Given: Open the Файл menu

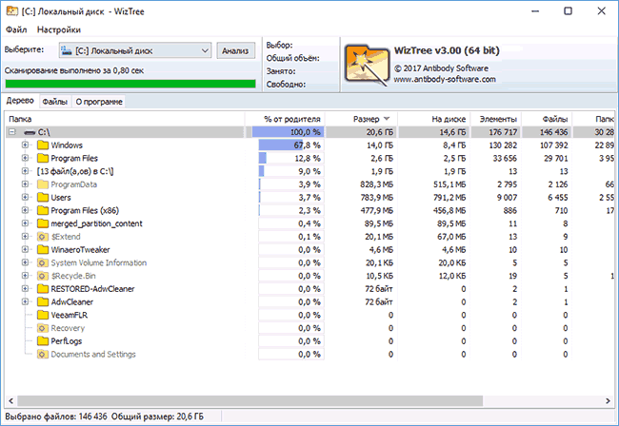Looking at the screenshot, I should [x=16, y=29].
